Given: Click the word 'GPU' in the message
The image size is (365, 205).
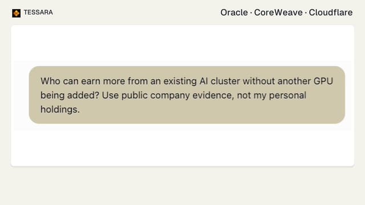Looking at the screenshot, I should 323,81.
